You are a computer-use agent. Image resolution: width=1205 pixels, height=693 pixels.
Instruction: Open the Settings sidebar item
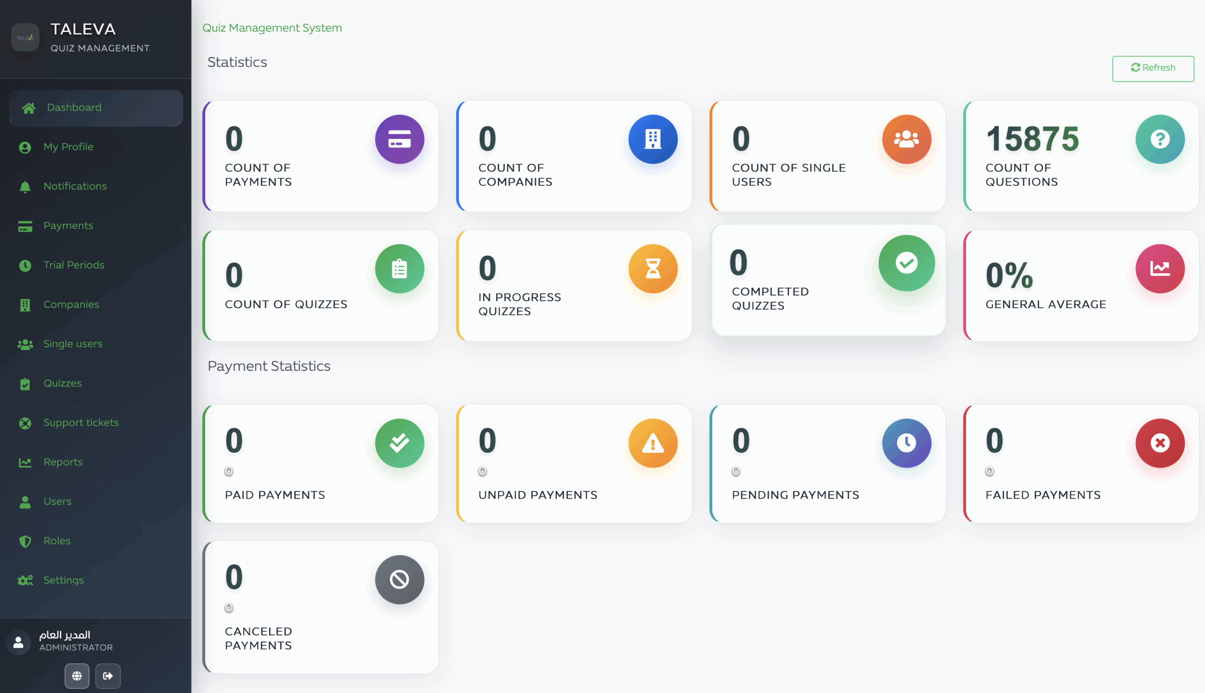tap(64, 580)
